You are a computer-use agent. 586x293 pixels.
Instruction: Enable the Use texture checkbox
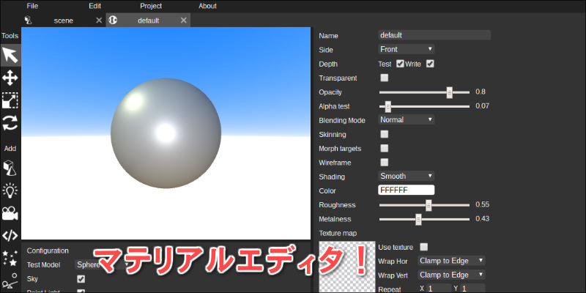click(x=424, y=247)
